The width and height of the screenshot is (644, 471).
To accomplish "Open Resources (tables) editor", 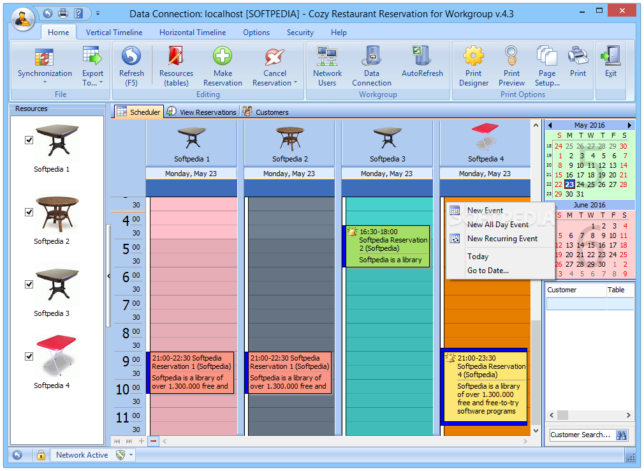I will pyautogui.click(x=176, y=66).
